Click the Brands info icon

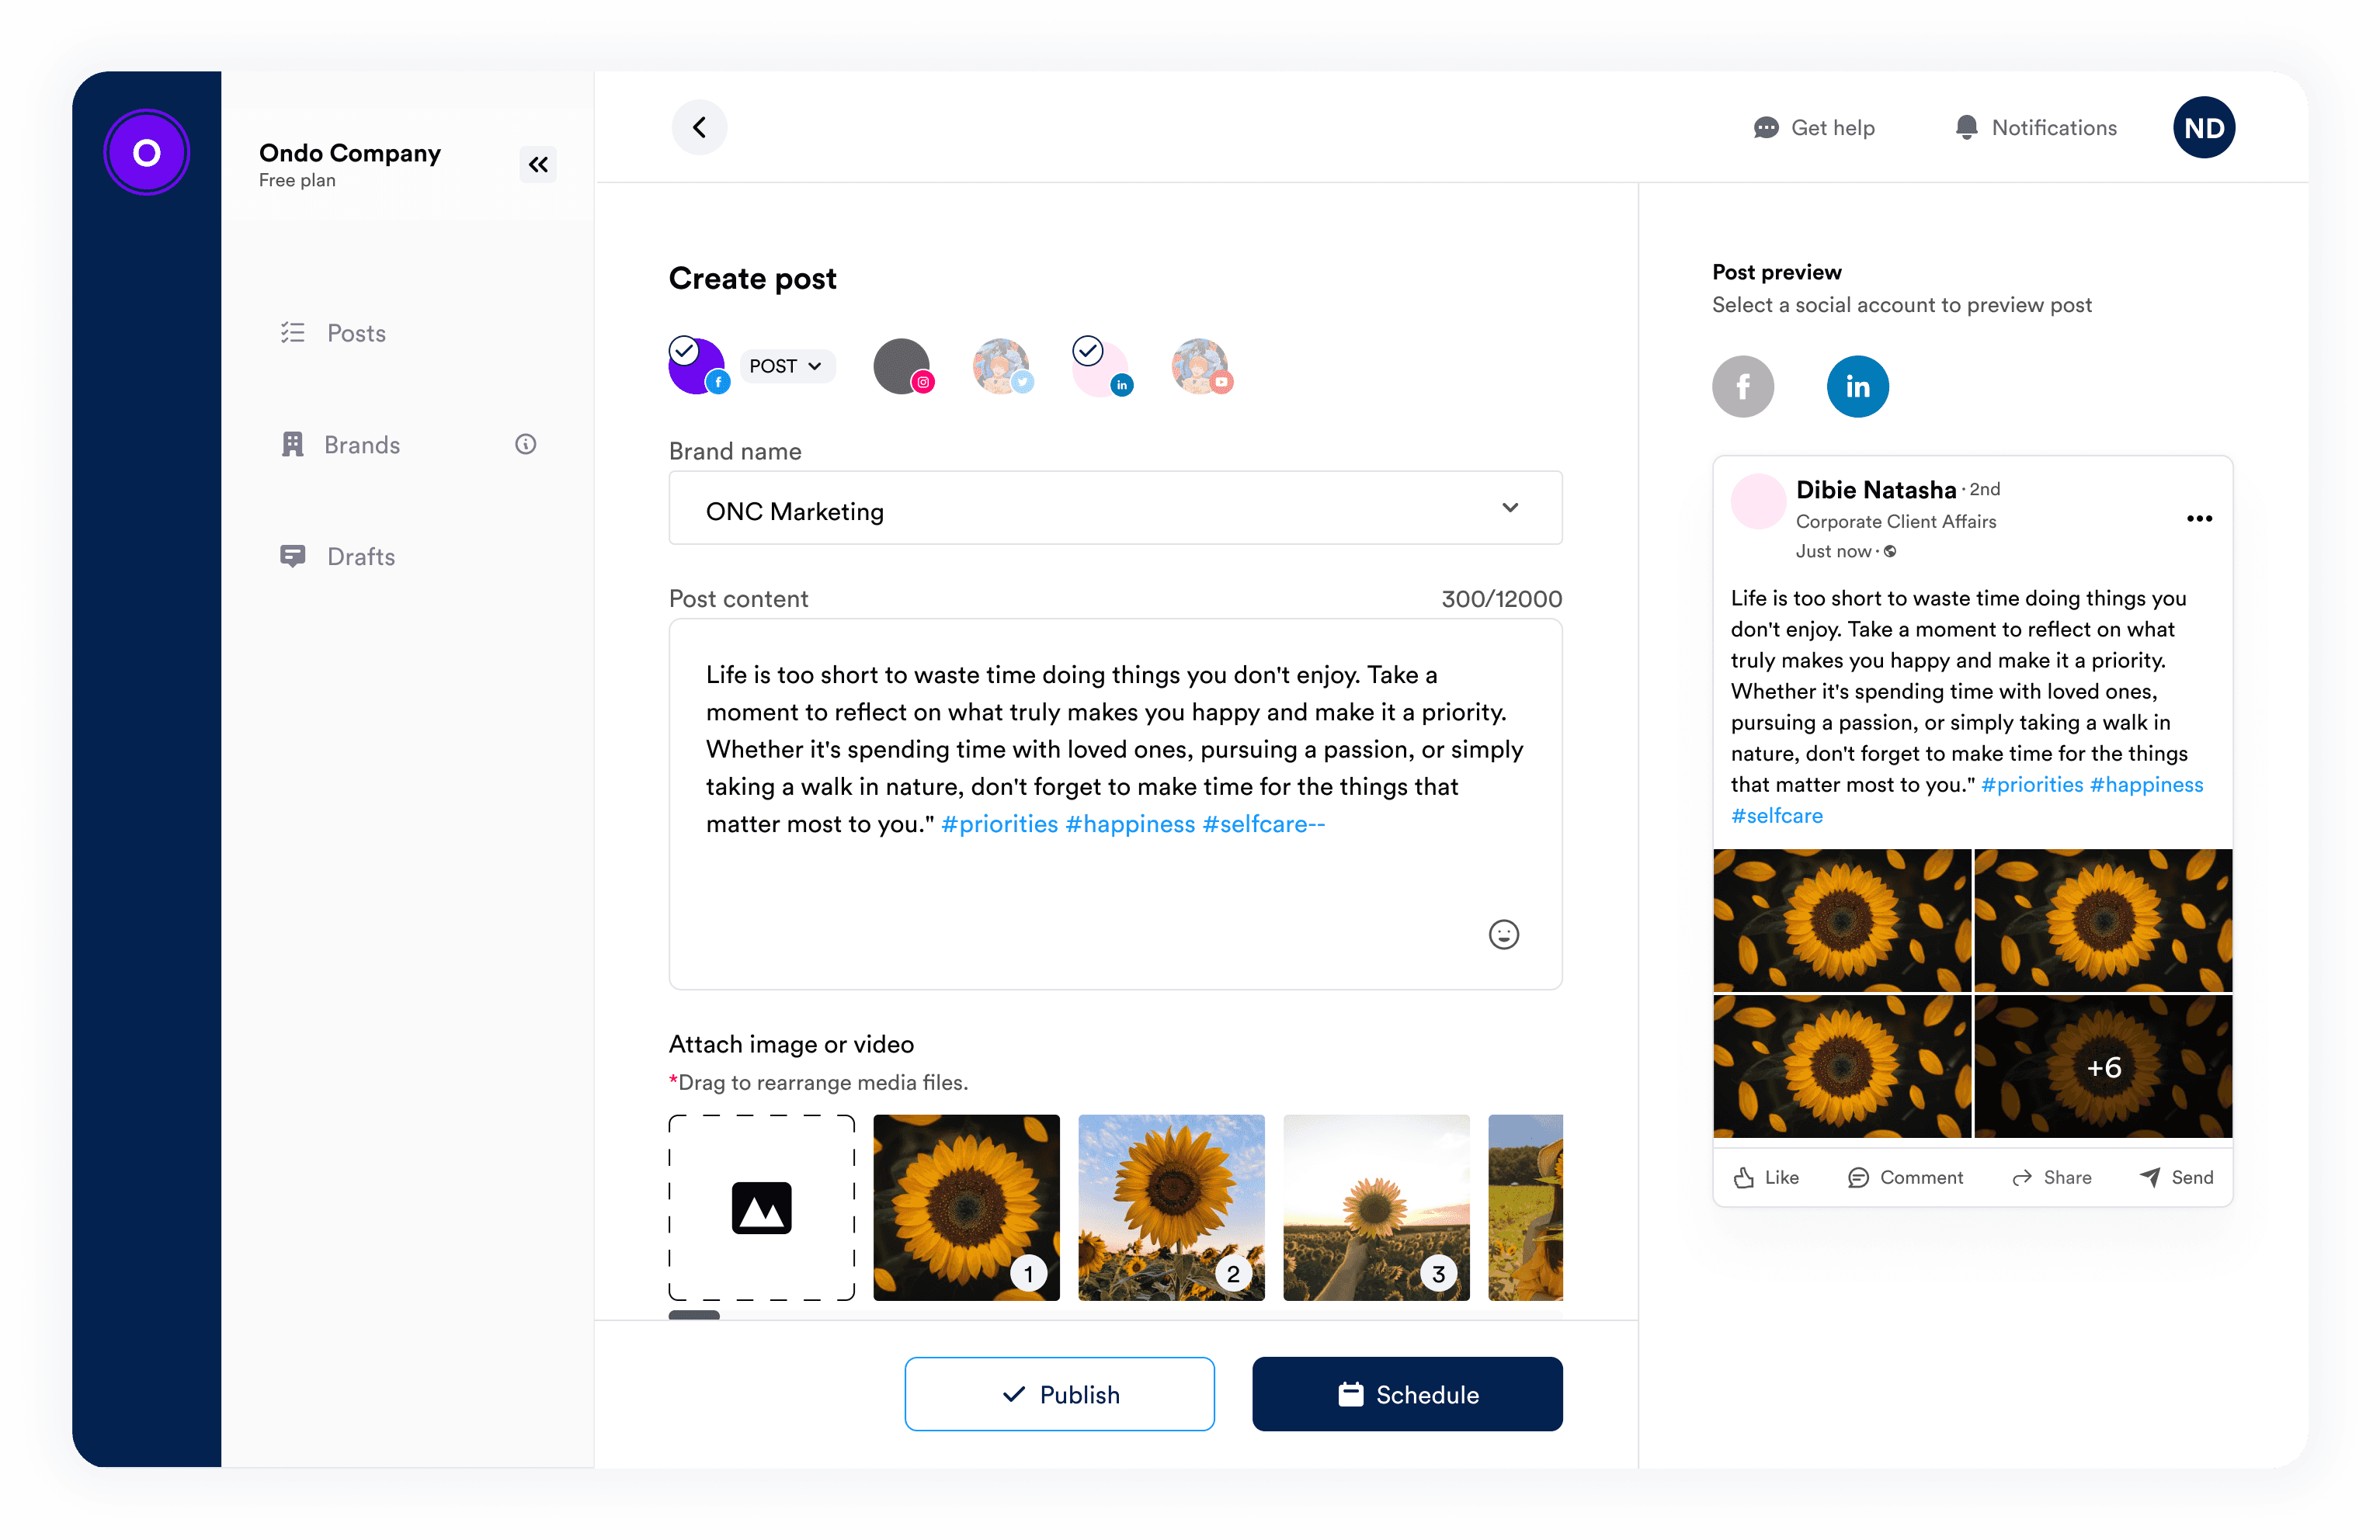point(525,444)
